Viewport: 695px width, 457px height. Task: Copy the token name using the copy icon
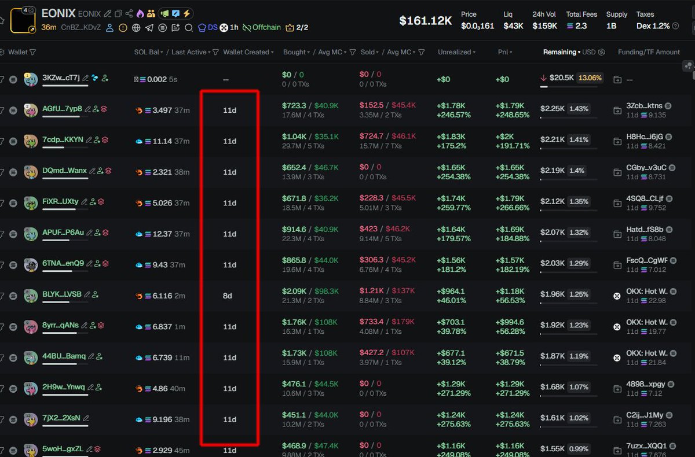[x=118, y=14]
